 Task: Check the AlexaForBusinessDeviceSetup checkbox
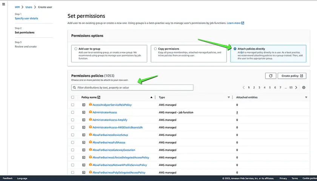pos(72,135)
